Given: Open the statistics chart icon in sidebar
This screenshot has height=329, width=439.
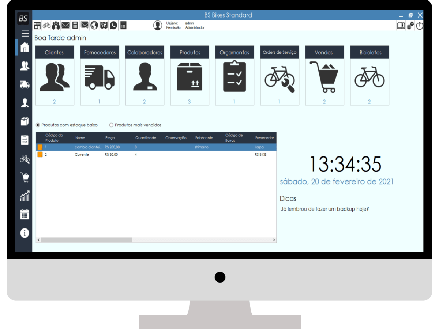Looking at the screenshot, I should coord(25,196).
